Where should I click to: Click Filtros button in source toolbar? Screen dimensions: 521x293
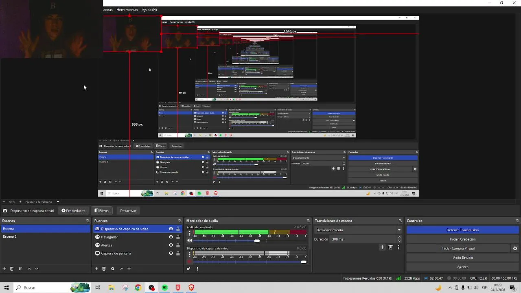coord(101,211)
